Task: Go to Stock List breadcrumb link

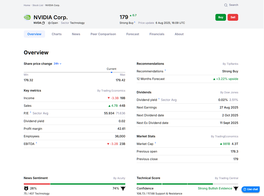Action: coord(38,5)
